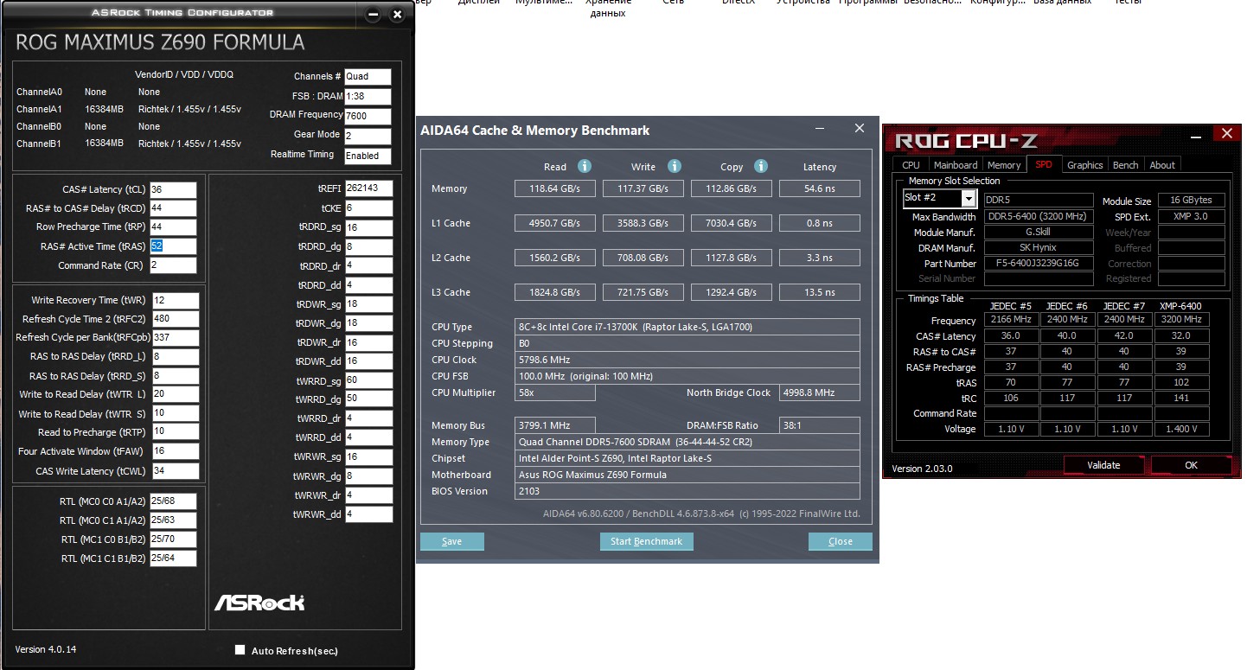Select the Memory tab in CPU-Z
Image resolution: width=1247 pixels, height=670 pixels.
click(1004, 164)
